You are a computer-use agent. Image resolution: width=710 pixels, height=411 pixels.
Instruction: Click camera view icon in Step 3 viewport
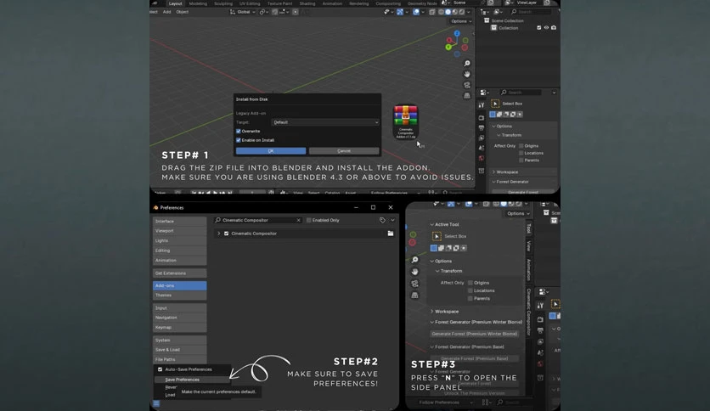[x=414, y=284]
